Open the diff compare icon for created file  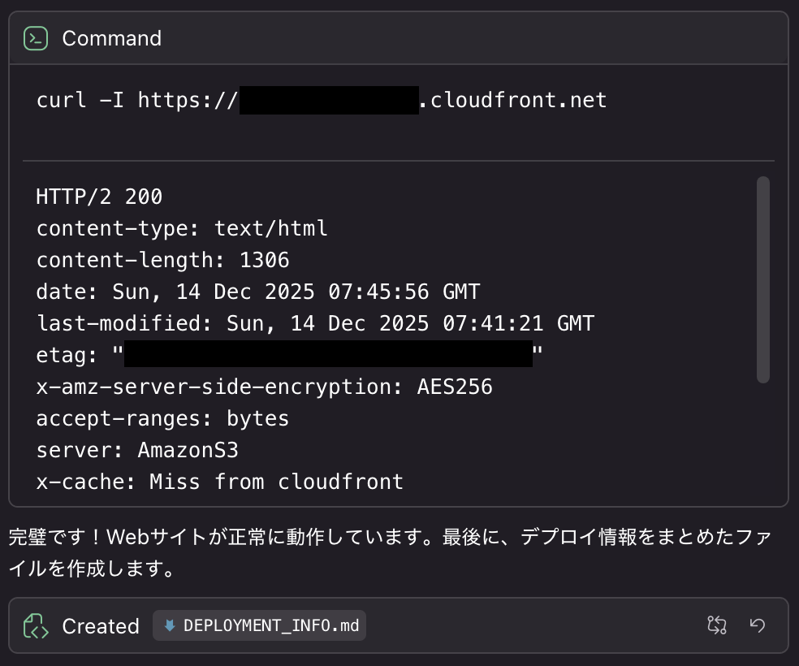point(716,625)
